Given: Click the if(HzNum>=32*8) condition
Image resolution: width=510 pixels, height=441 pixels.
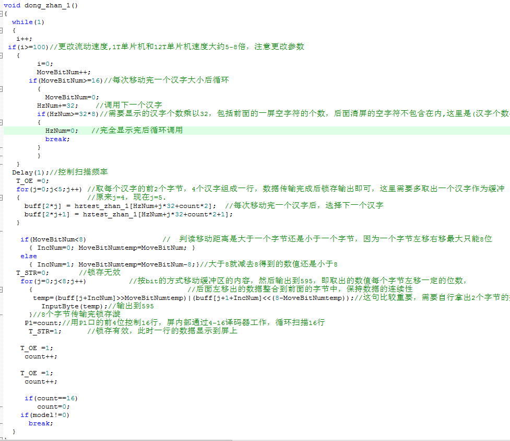Looking at the screenshot, I should pyautogui.click(x=68, y=114).
